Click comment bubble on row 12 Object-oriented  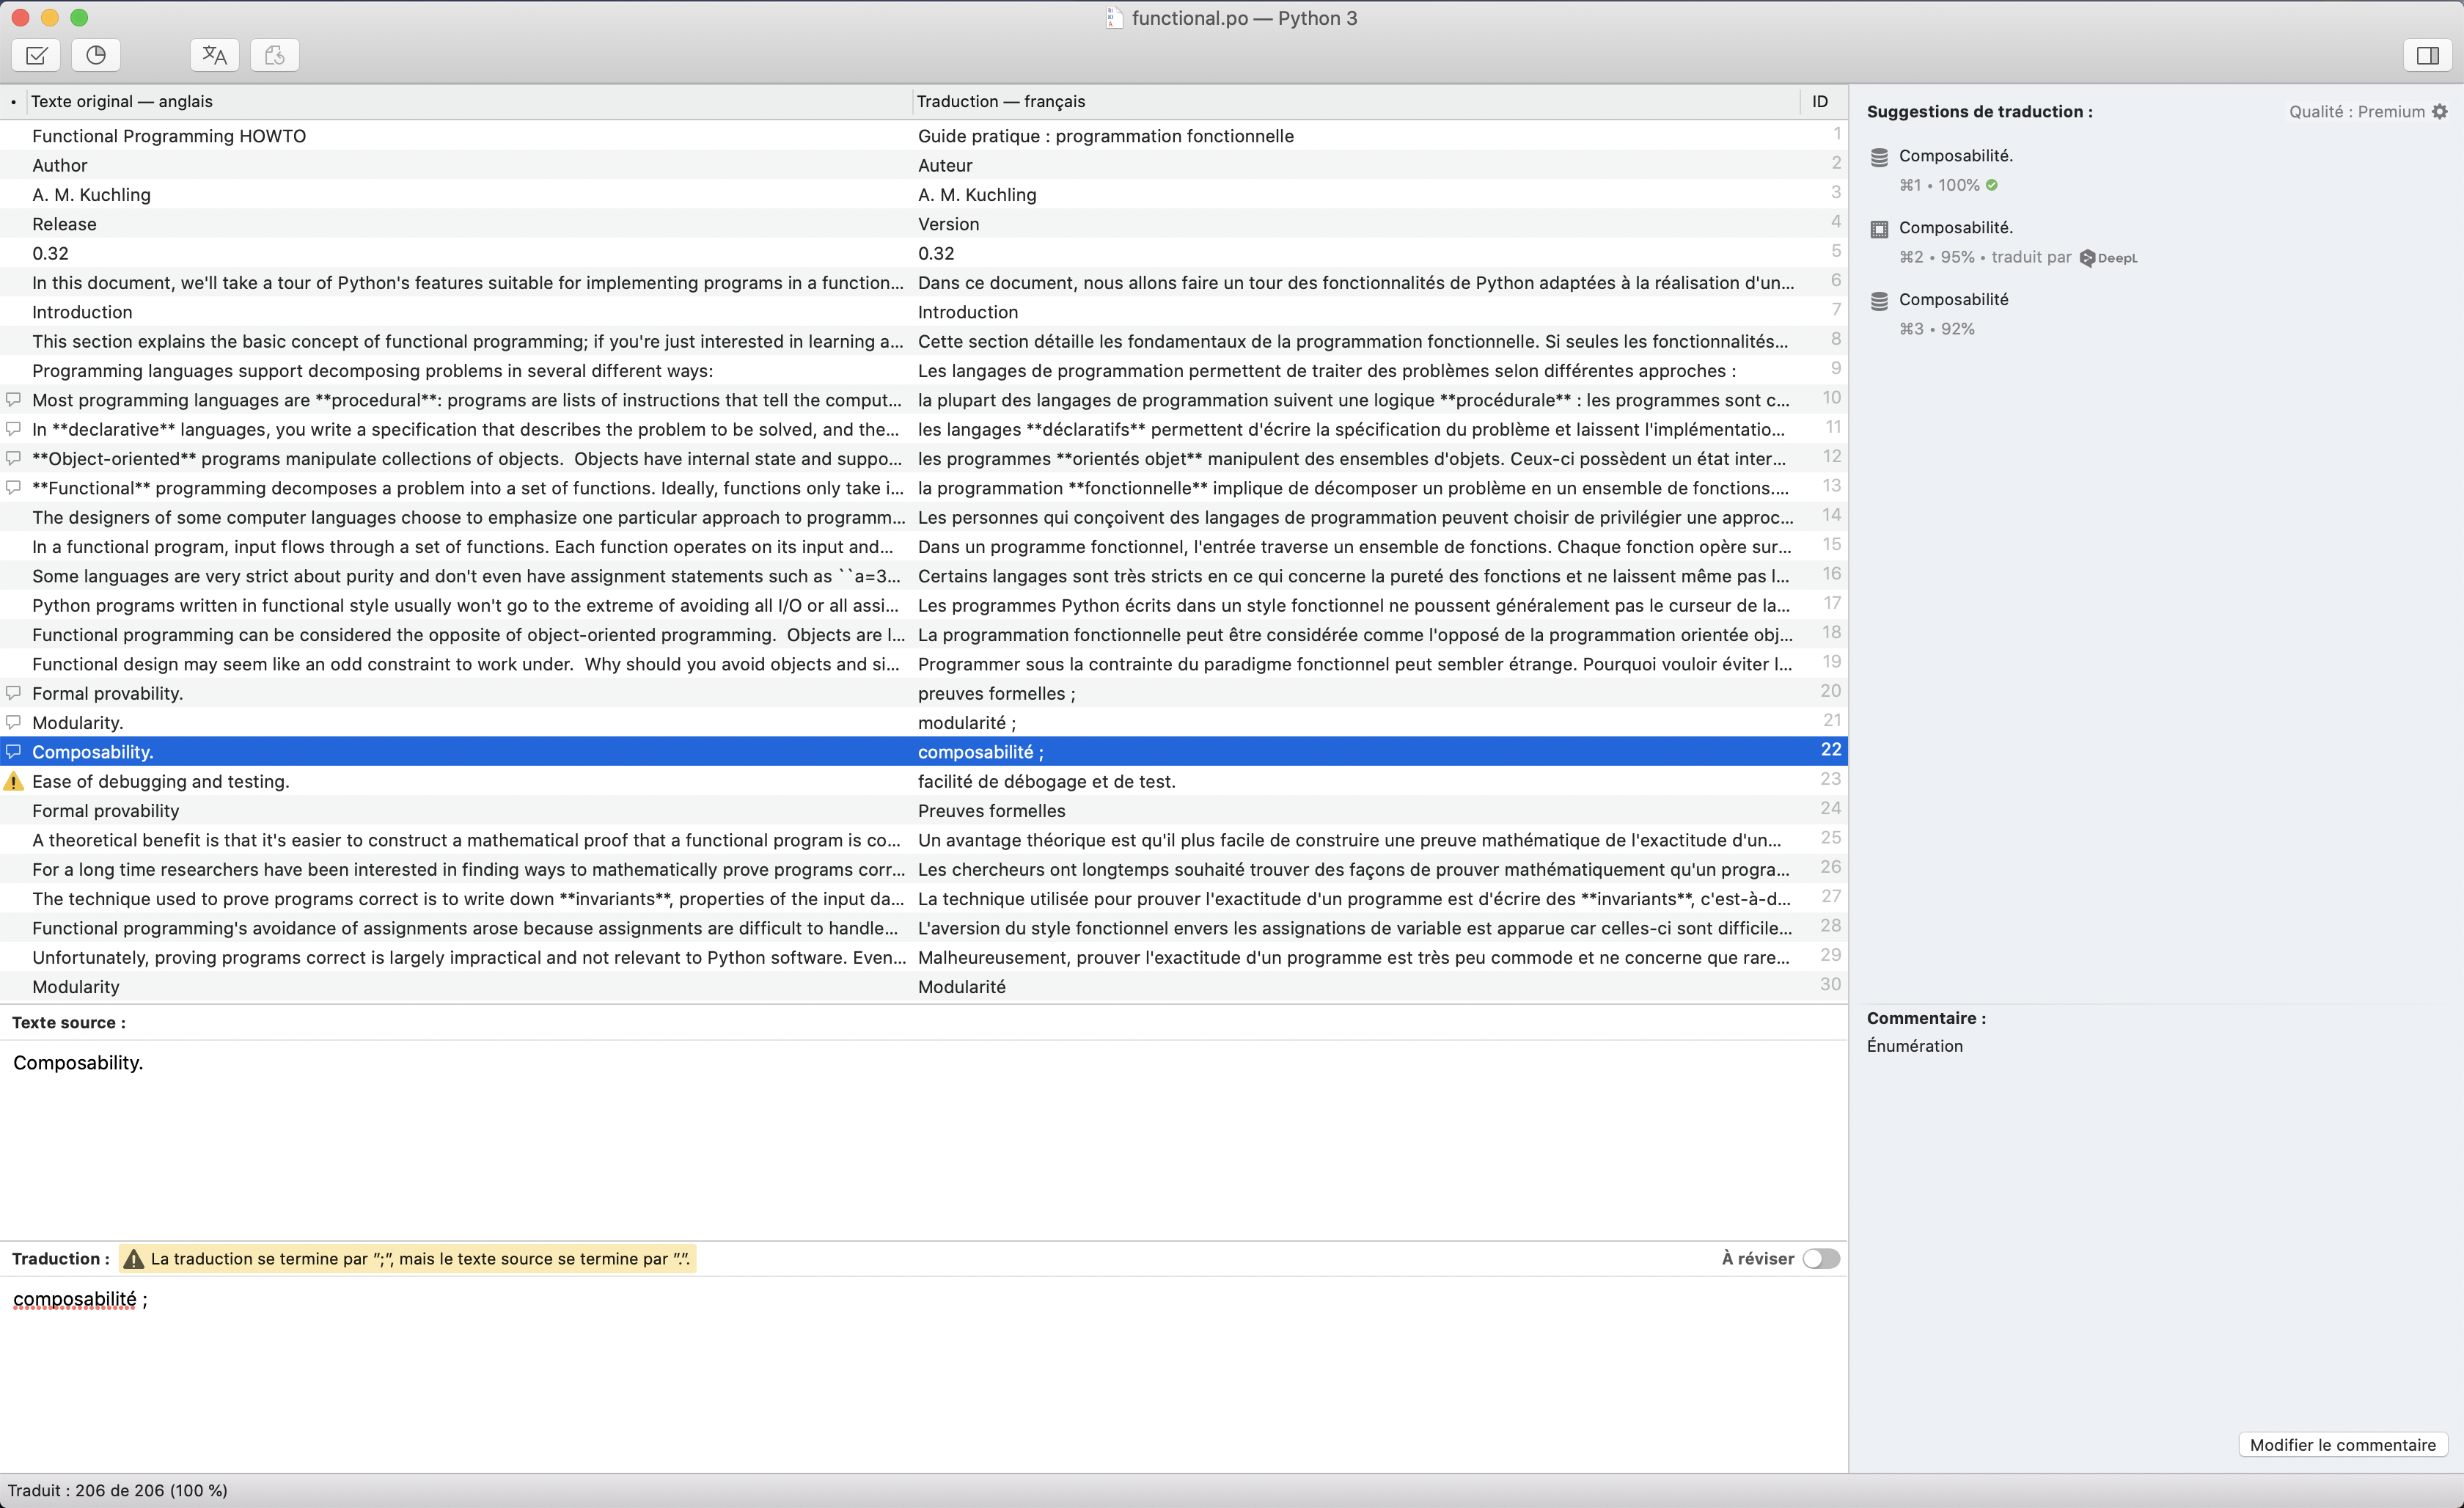point(14,458)
